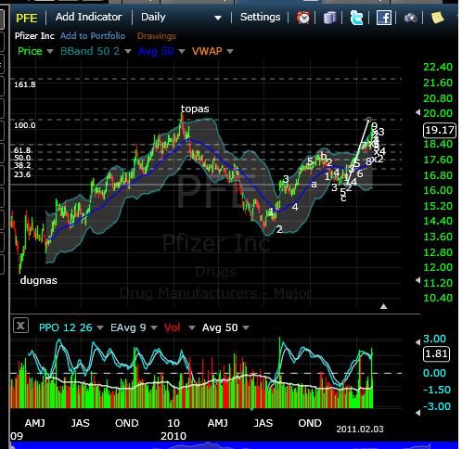Click the Add to Portfolio link
The height and width of the screenshot is (449, 475).
(93, 36)
